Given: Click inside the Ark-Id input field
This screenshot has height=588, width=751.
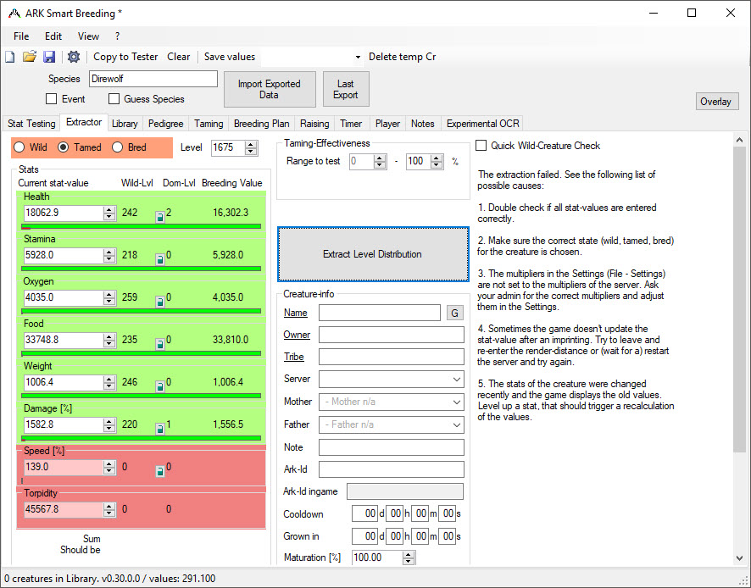Looking at the screenshot, I should [x=390, y=469].
